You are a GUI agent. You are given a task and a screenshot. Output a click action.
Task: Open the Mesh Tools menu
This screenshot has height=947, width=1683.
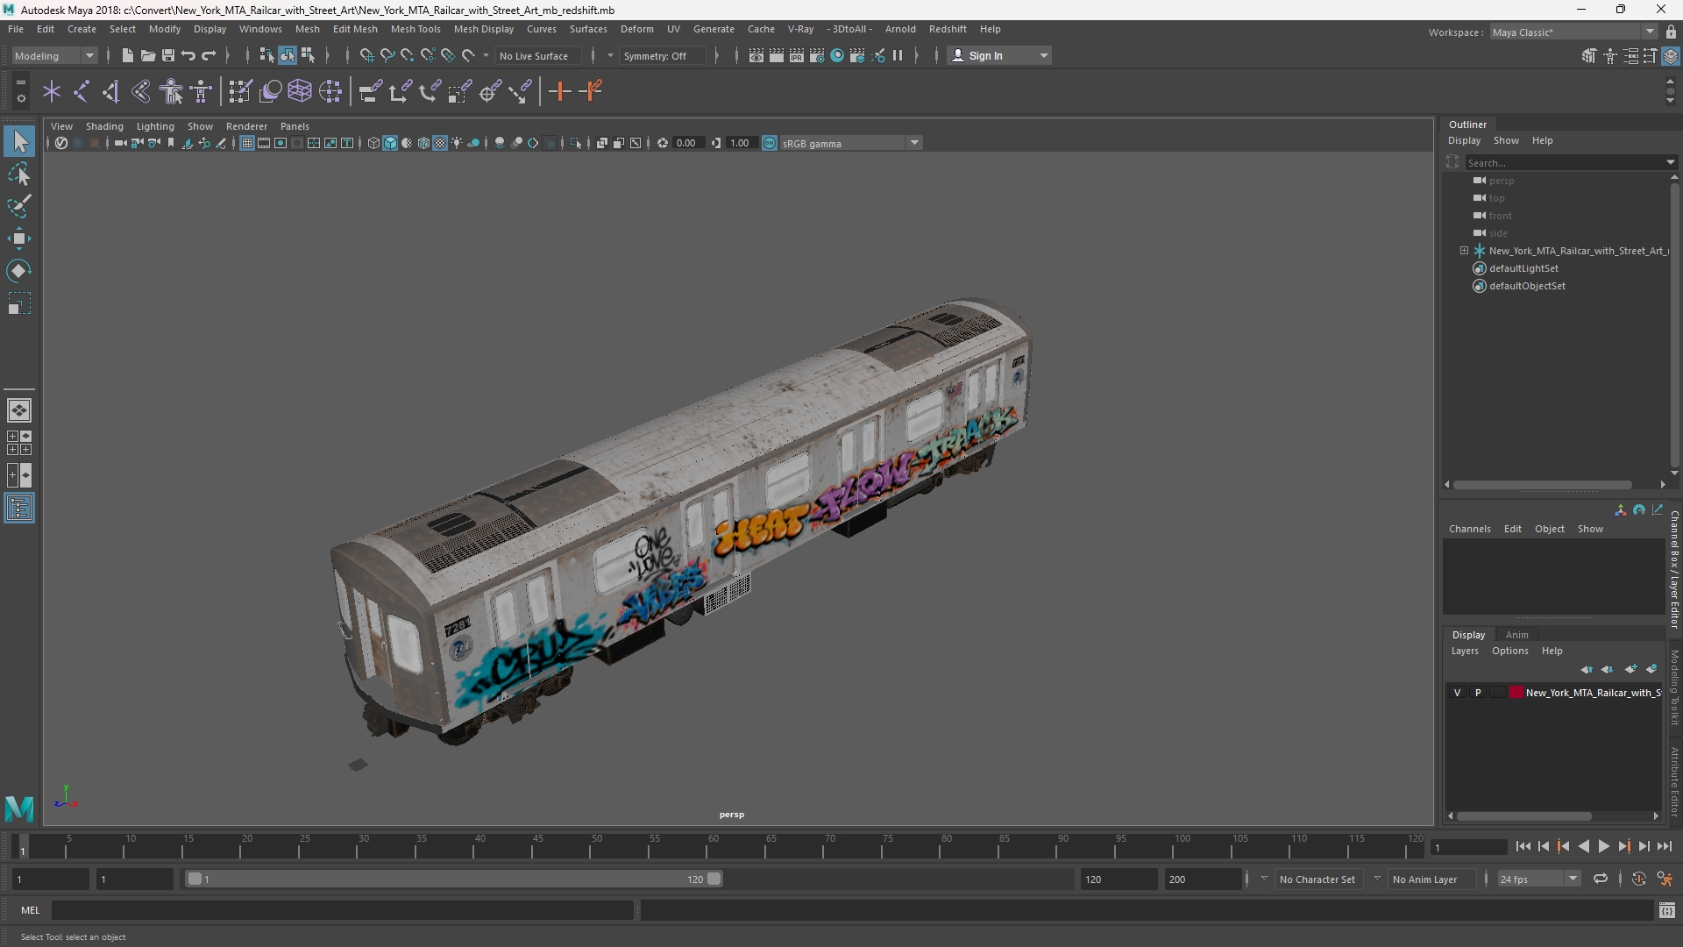tap(415, 29)
